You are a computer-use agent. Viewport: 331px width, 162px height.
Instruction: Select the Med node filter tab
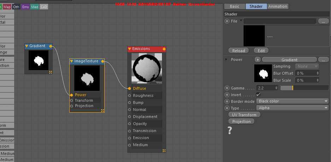coord(35,7)
